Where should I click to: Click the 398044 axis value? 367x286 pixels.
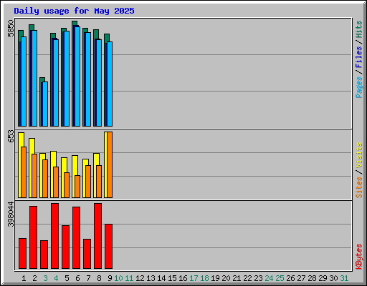(x=11, y=214)
